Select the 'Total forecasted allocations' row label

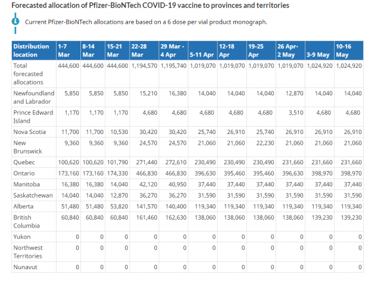[x=28, y=74]
